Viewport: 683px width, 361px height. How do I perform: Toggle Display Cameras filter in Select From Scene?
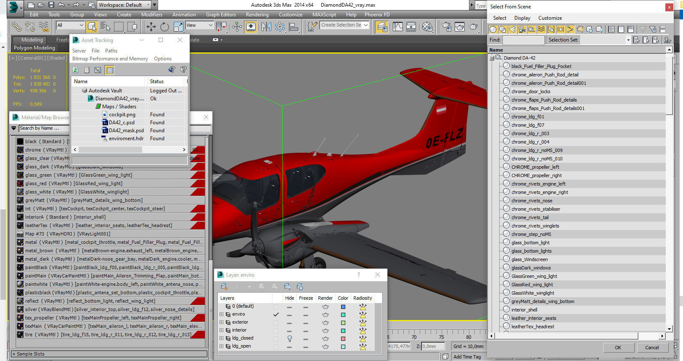pyautogui.click(x=522, y=29)
